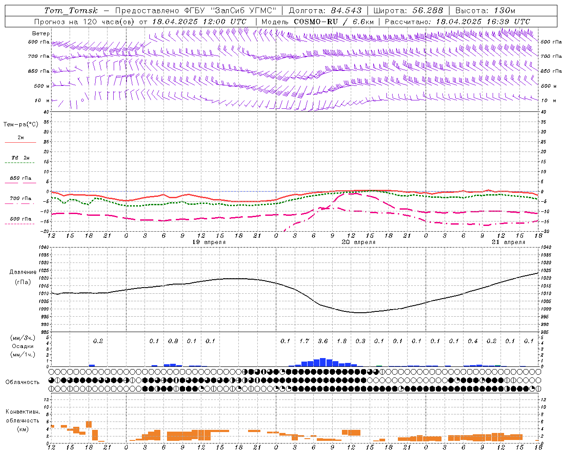Click the Прогноз на 120 часа(ов) text
This screenshot has width=564, height=451.
[x=85, y=22]
